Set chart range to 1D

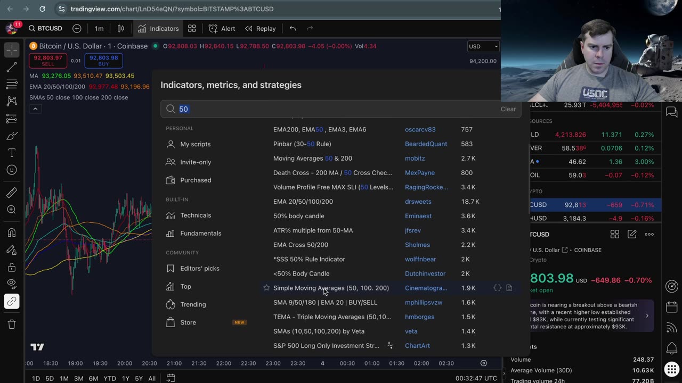click(x=36, y=378)
